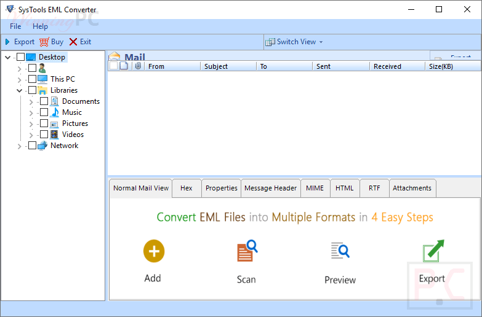Switch to the Properties tab
The height and width of the screenshot is (317, 482).
click(222, 188)
